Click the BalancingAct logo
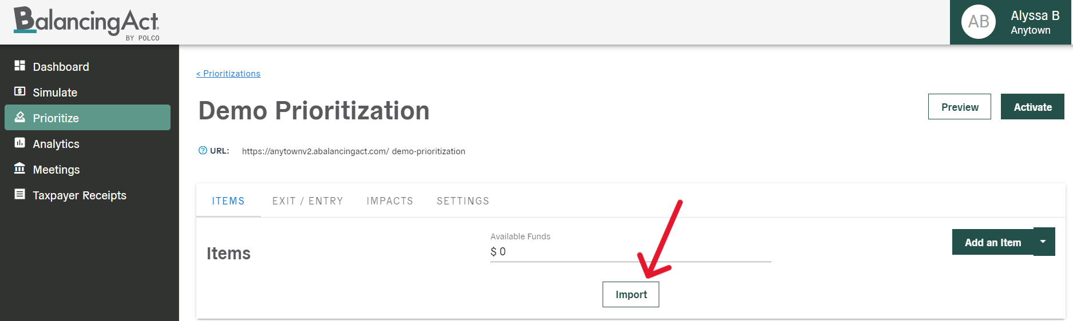Viewport: 1073px width, 321px height. [86, 23]
